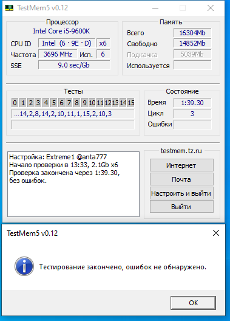
Task: Select test box number 1
Action: (x=23, y=103)
